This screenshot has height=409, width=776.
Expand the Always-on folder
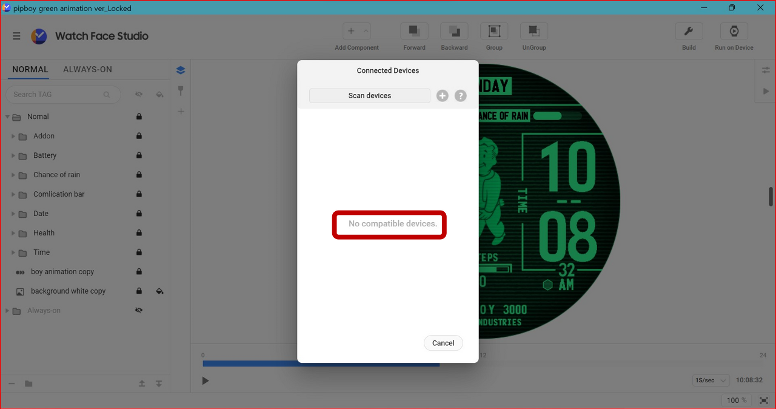(x=7, y=311)
